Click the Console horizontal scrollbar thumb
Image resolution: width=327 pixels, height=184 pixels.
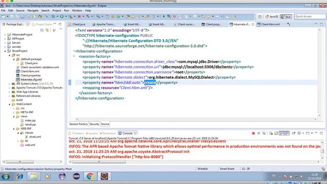coord(99,162)
